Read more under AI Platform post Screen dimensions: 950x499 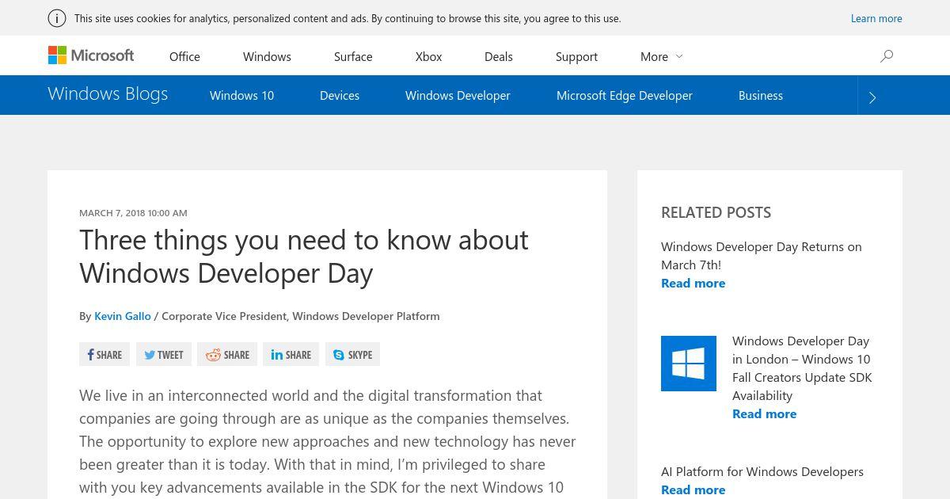(x=693, y=489)
